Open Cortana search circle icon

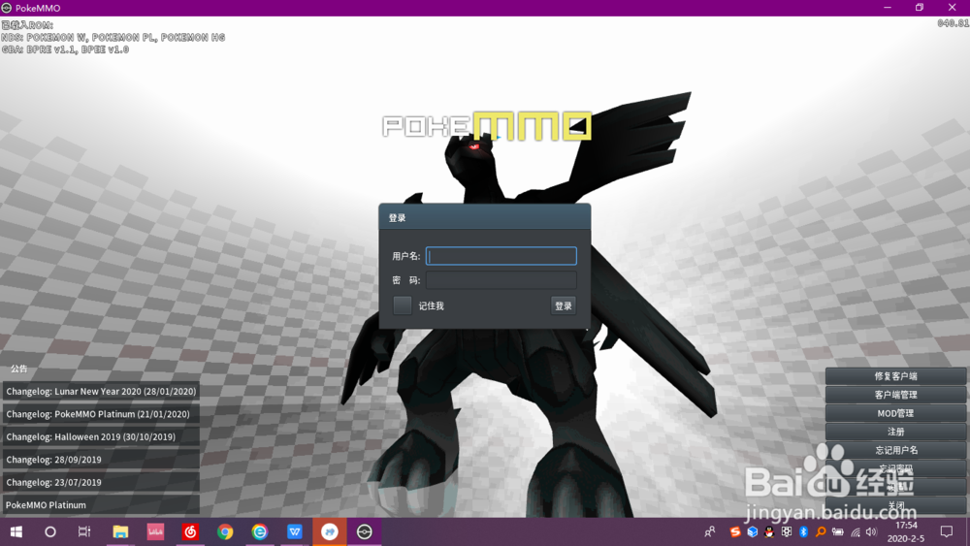click(x=50, y=531)
